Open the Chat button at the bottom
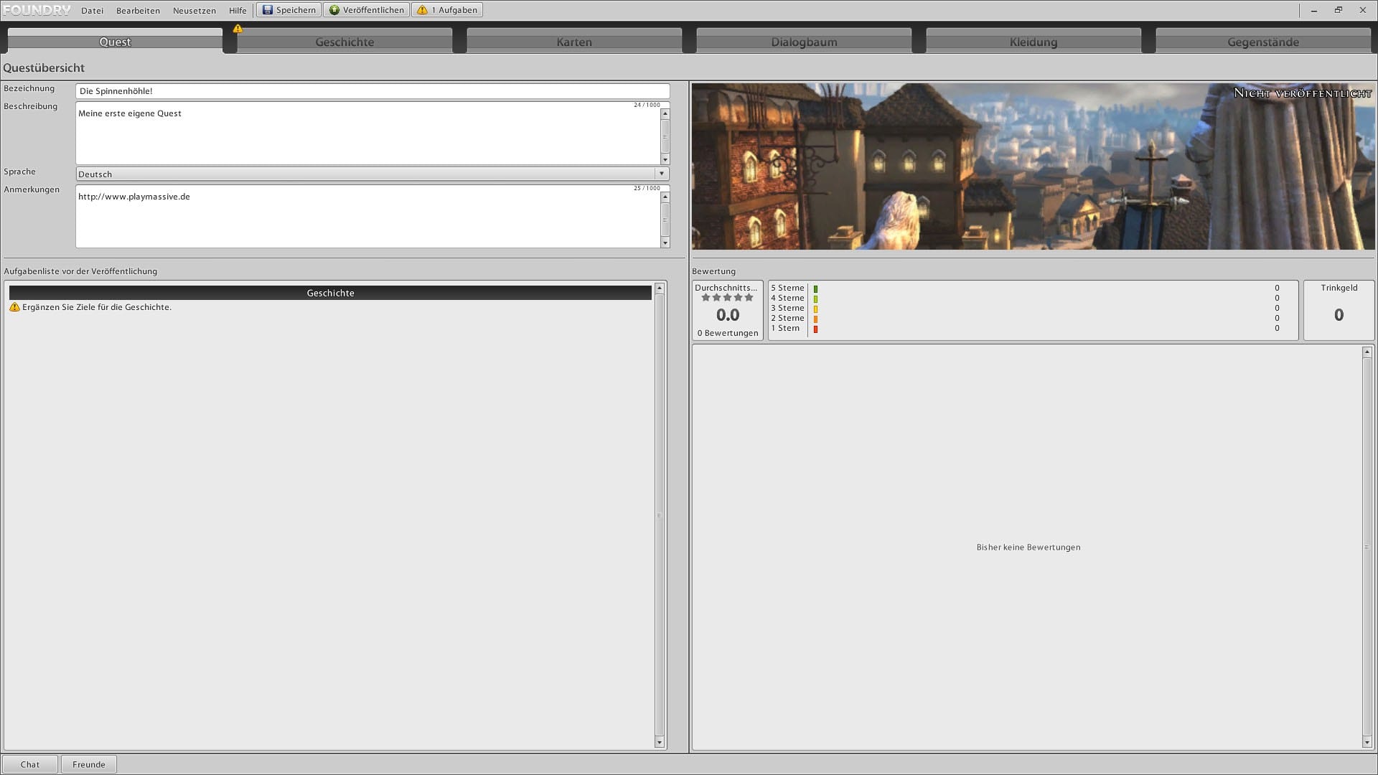Viewport: 1378px width, 775px height. click(x=30, y=764)
